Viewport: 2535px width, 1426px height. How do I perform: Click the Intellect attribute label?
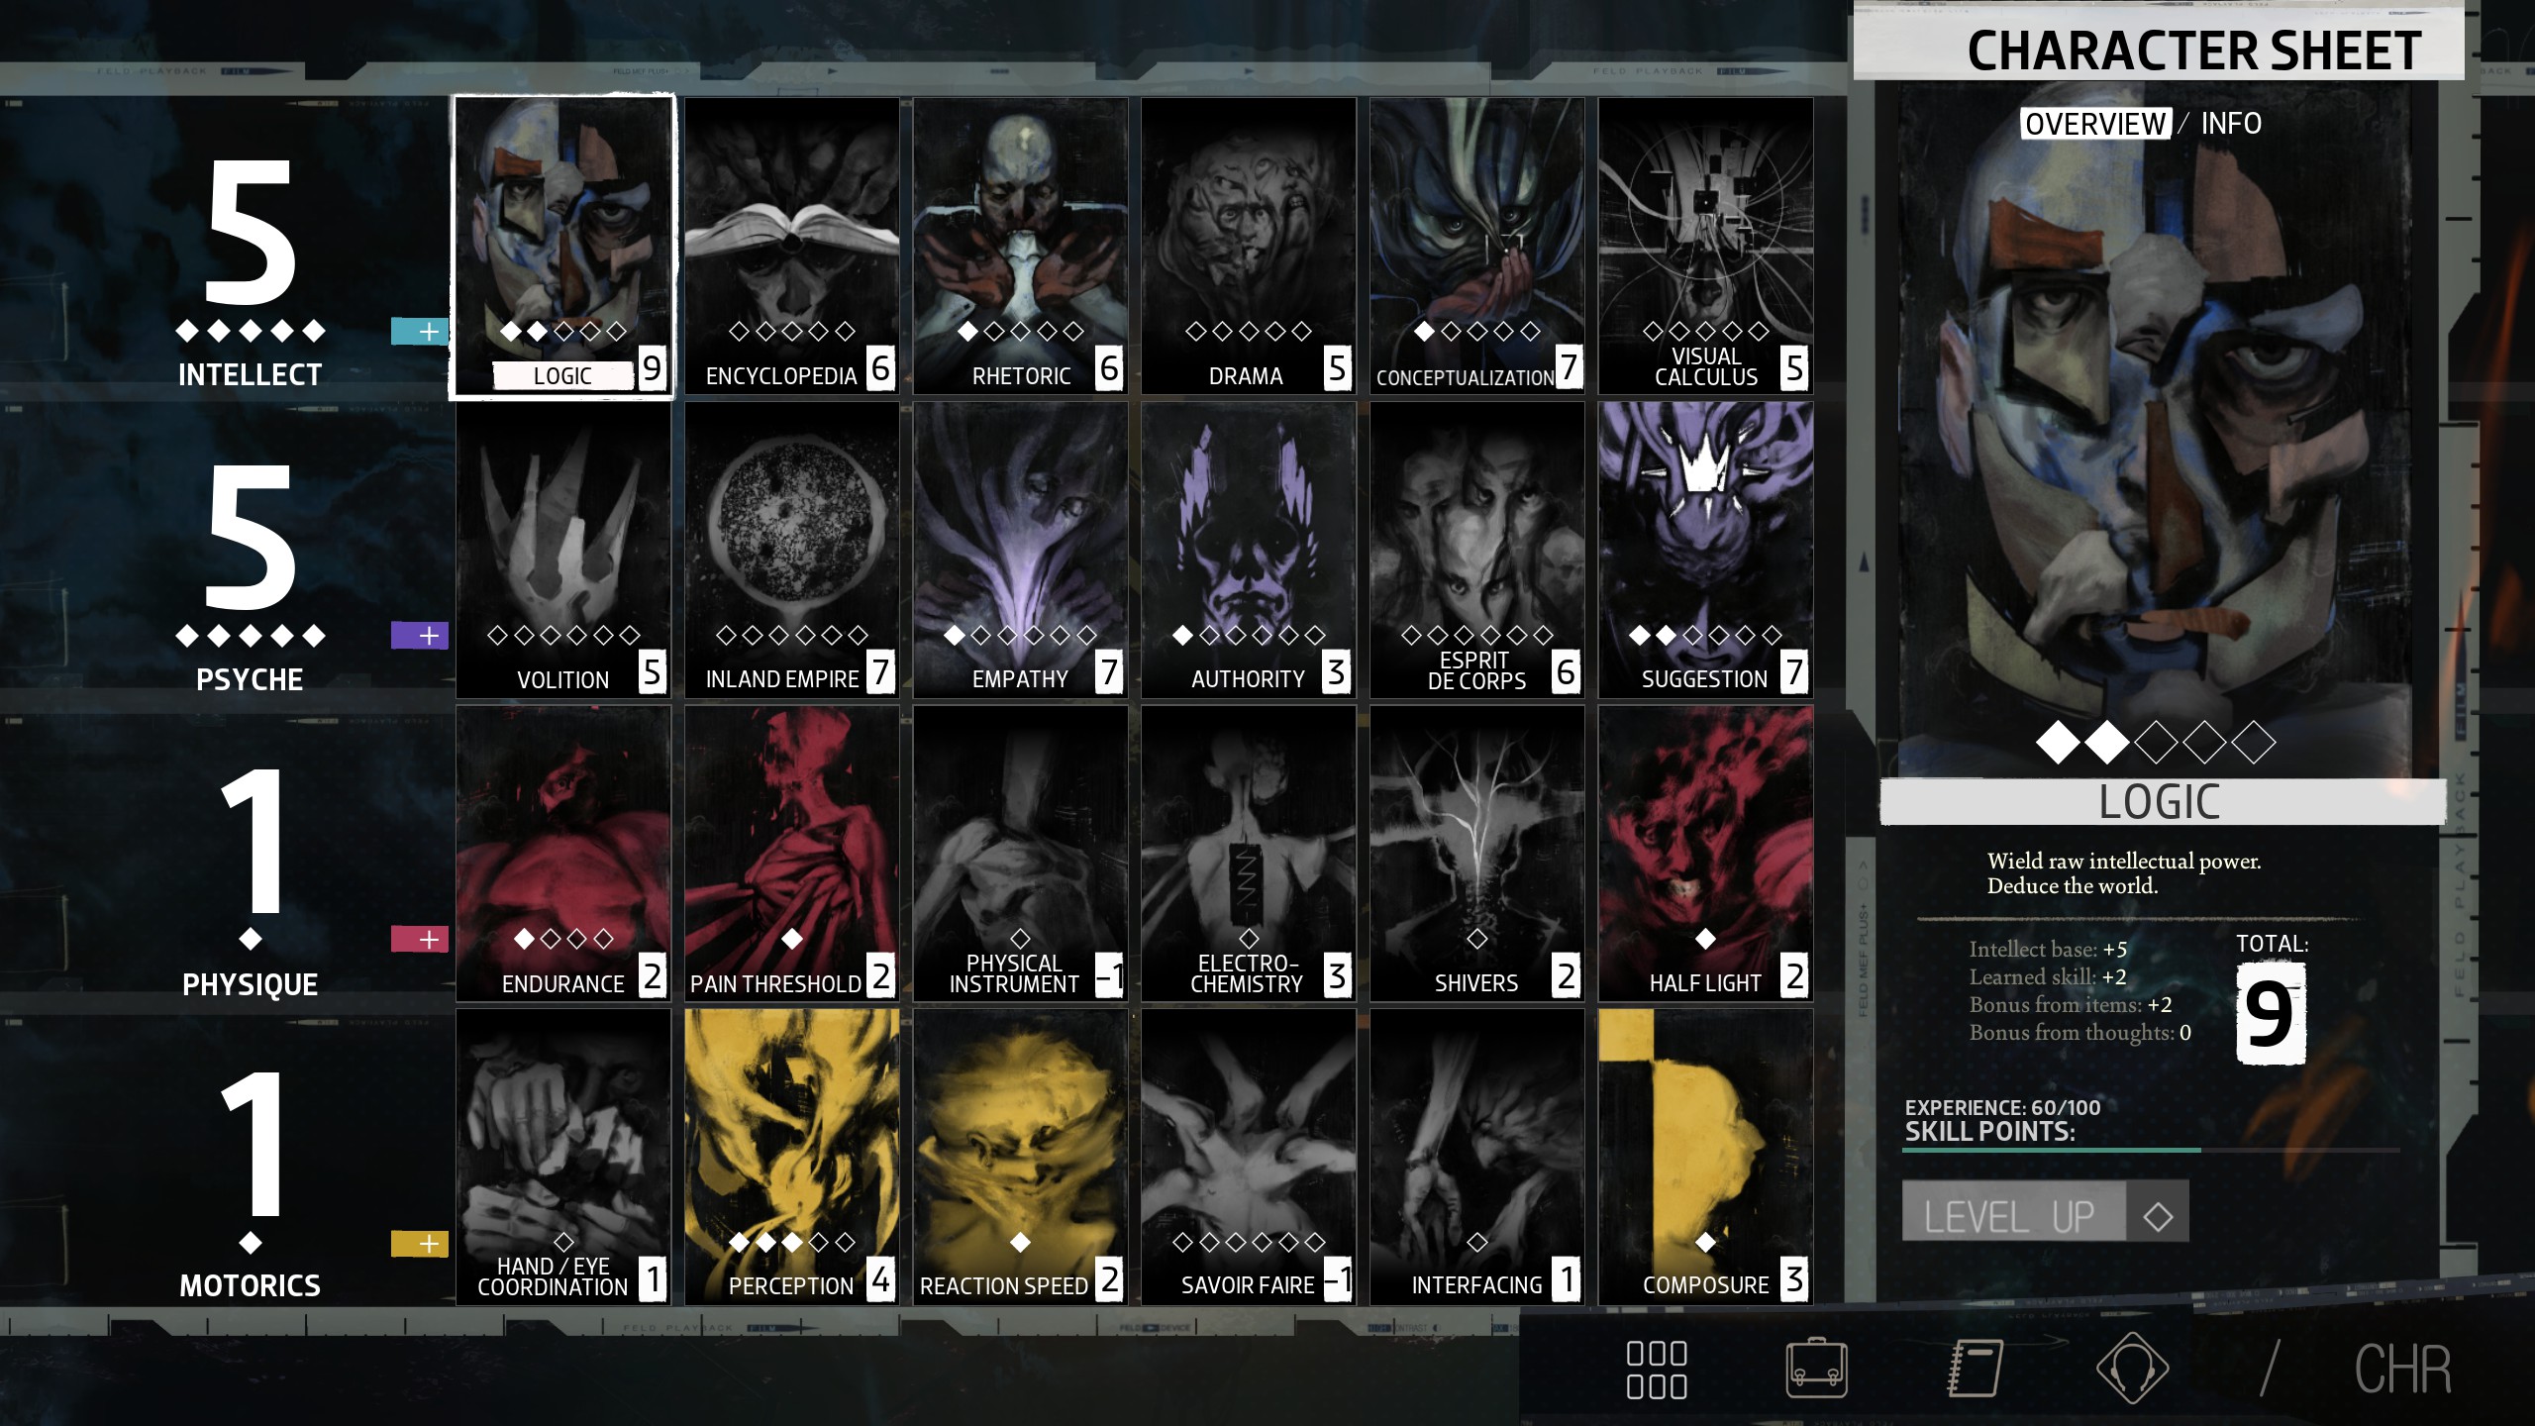[250, 375]
